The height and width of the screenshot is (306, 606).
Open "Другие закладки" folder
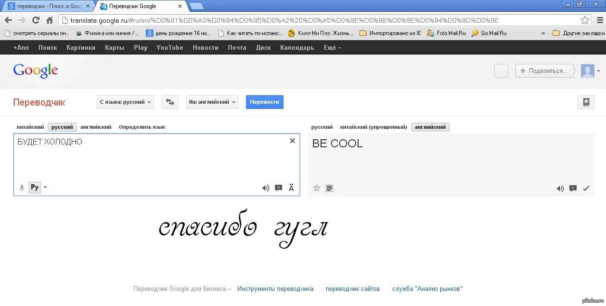click(x=578, y=33)
